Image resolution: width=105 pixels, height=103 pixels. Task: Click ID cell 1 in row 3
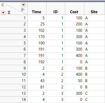point(56,30)
